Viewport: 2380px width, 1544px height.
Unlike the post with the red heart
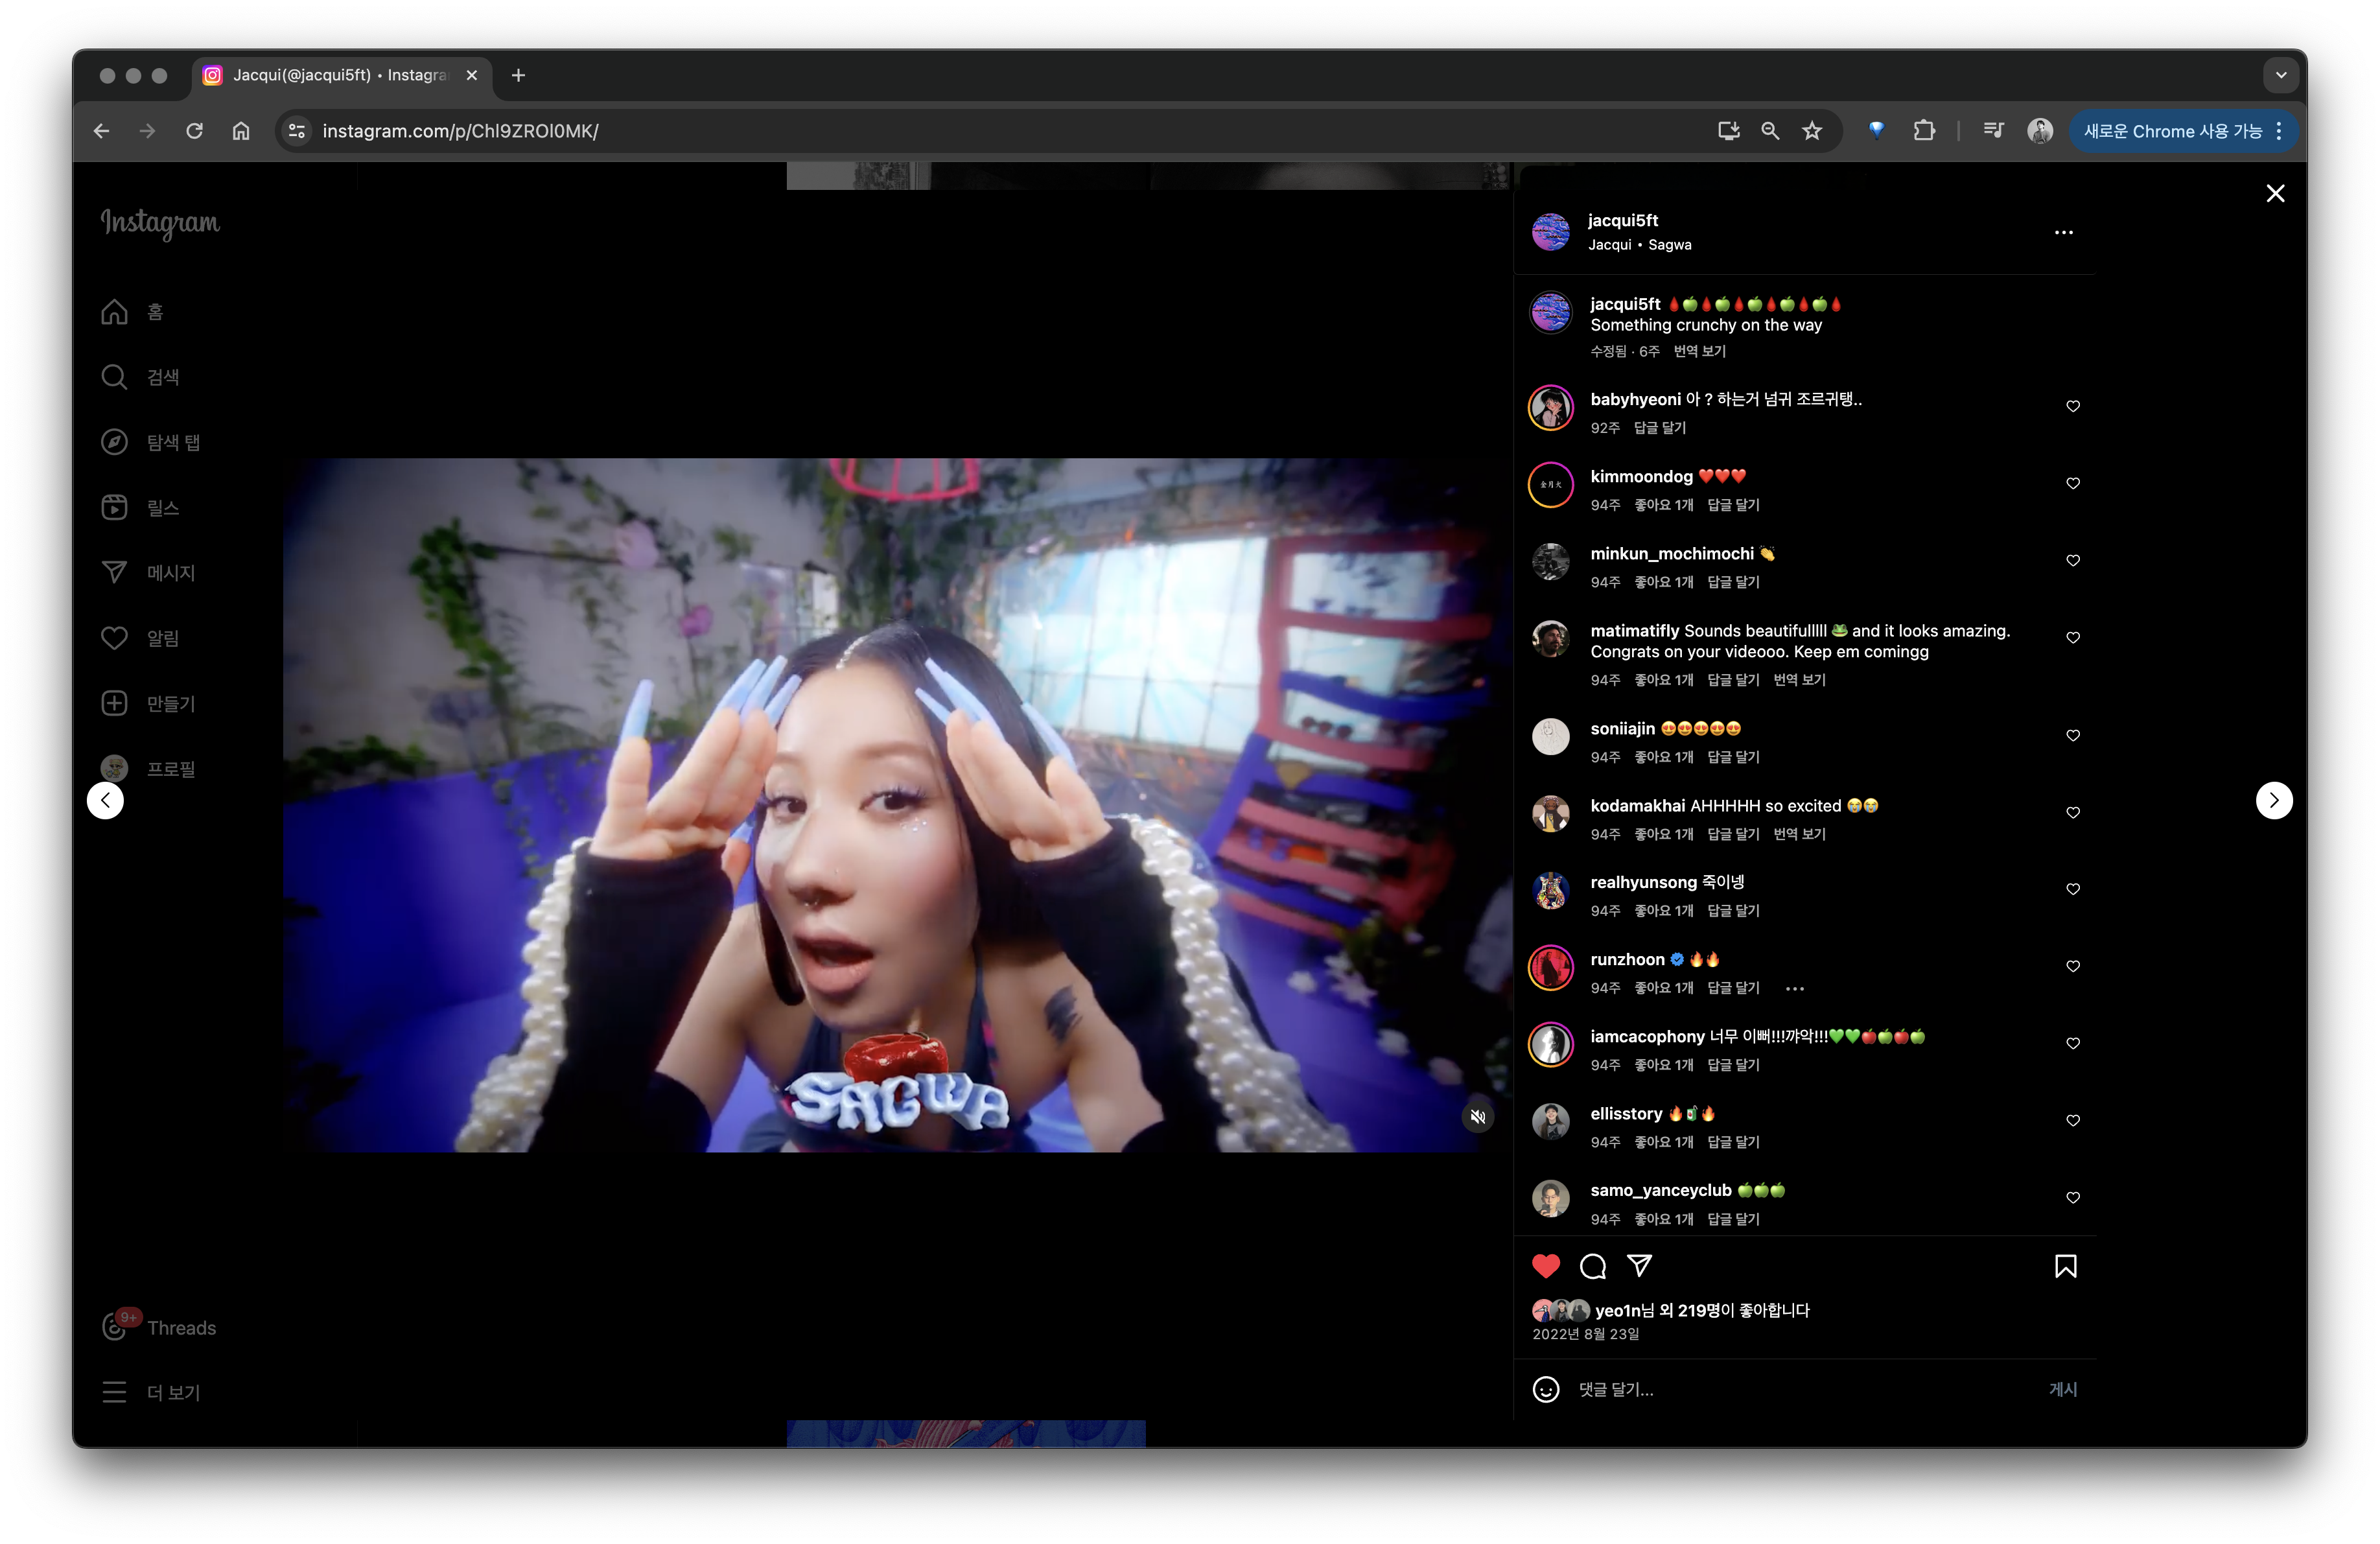(1545, 1266)
